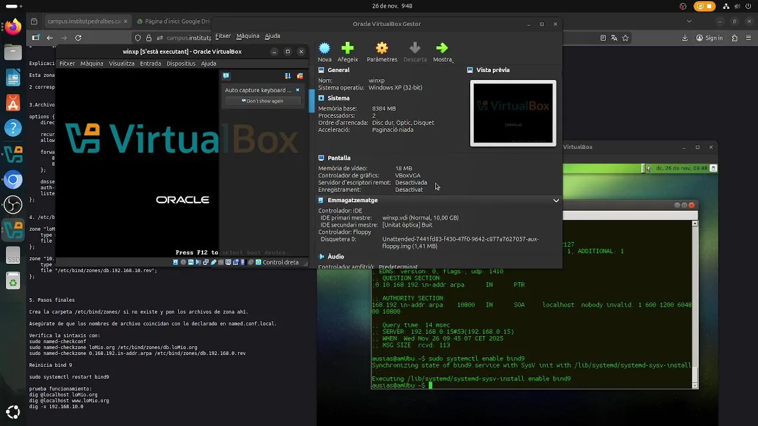758x426 pixels.
Task: Close the campus.institutpedralbes tab
Action: point(126,21)
